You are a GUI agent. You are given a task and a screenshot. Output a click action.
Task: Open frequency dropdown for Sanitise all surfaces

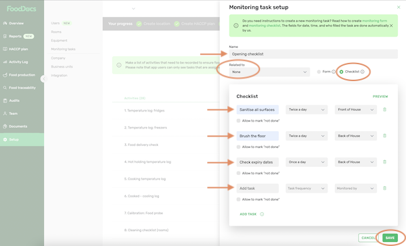coord(307,109)
